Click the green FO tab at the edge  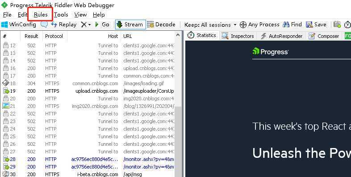pyautogui.click(x=348, y=36)
